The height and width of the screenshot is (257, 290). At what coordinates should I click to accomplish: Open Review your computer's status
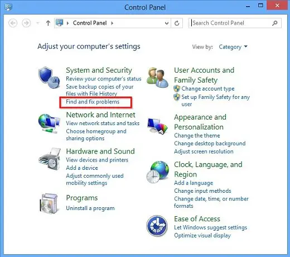(104, 79)
